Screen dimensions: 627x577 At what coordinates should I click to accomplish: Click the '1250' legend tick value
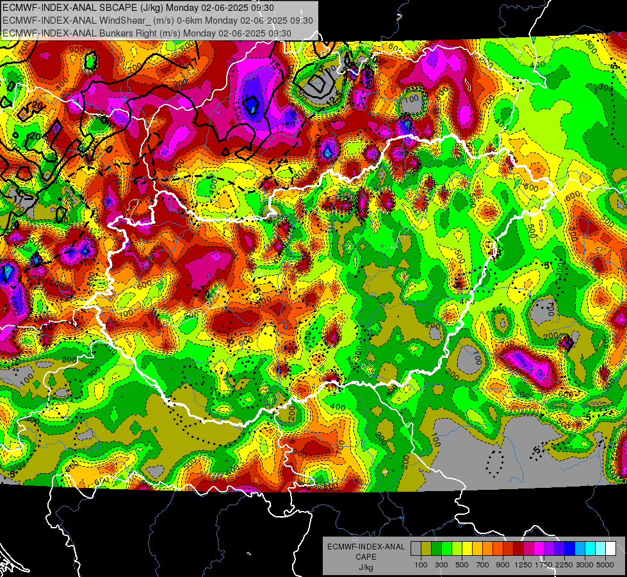click(x=523, y=565)
